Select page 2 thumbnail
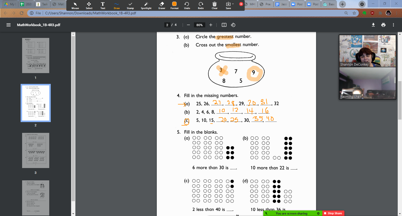The image size is (402, 216). pyautogui.click(x=36, y=103)
